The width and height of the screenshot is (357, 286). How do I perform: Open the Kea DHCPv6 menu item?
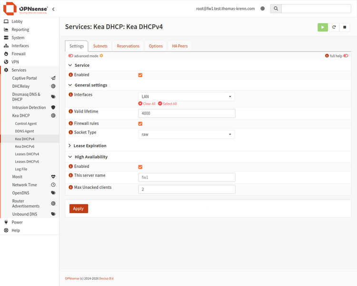25,146
